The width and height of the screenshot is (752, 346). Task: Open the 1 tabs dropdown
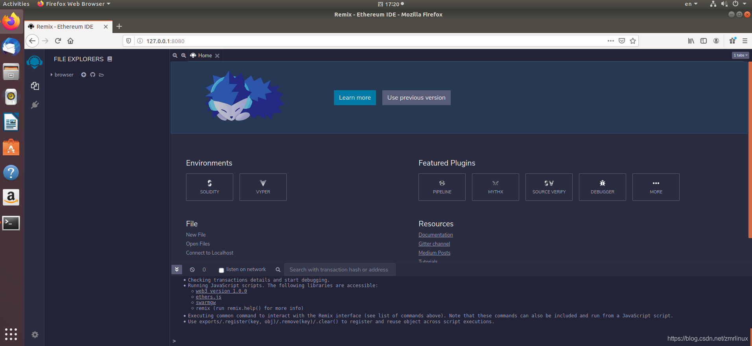[740, 55]
